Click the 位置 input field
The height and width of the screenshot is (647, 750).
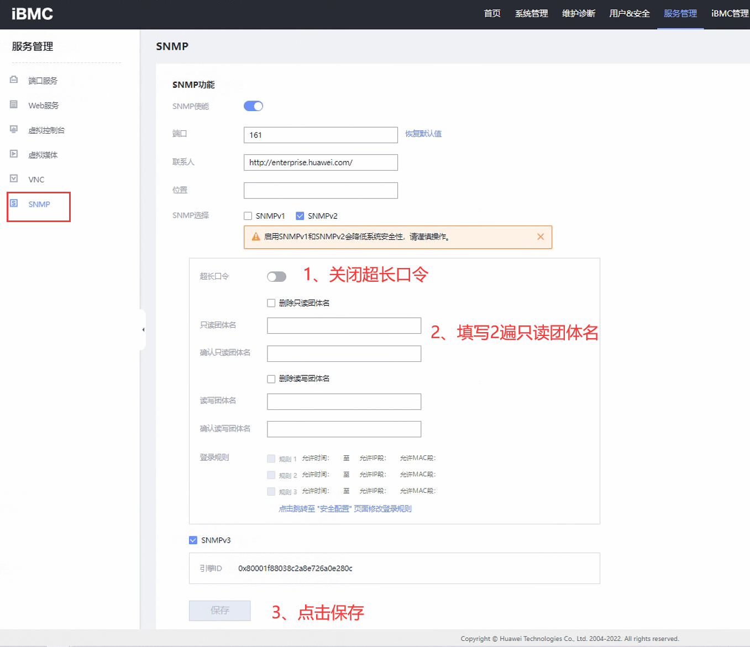click(321, 191)
